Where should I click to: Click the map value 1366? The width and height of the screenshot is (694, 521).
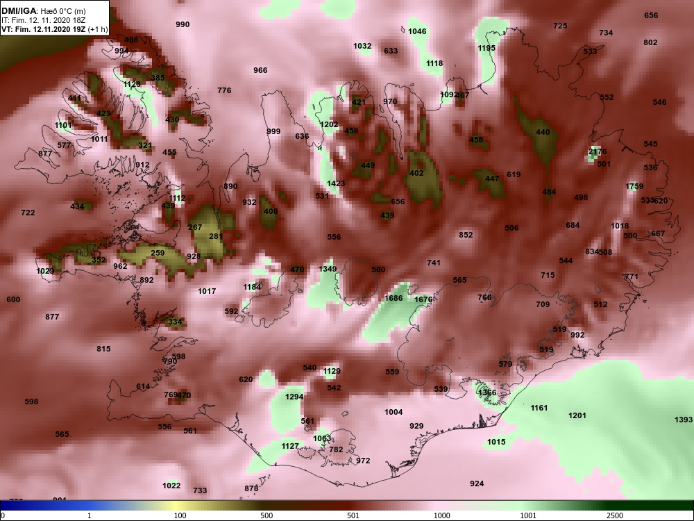coord(487,392)
